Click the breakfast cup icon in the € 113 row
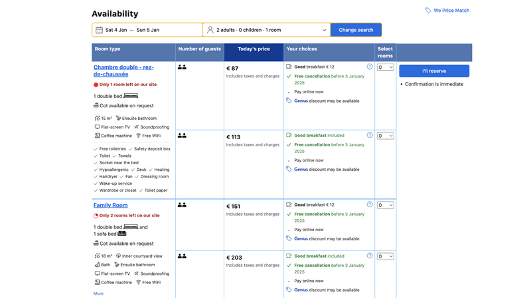Viewport: 531px width, 298px height. tap(289, 135)
